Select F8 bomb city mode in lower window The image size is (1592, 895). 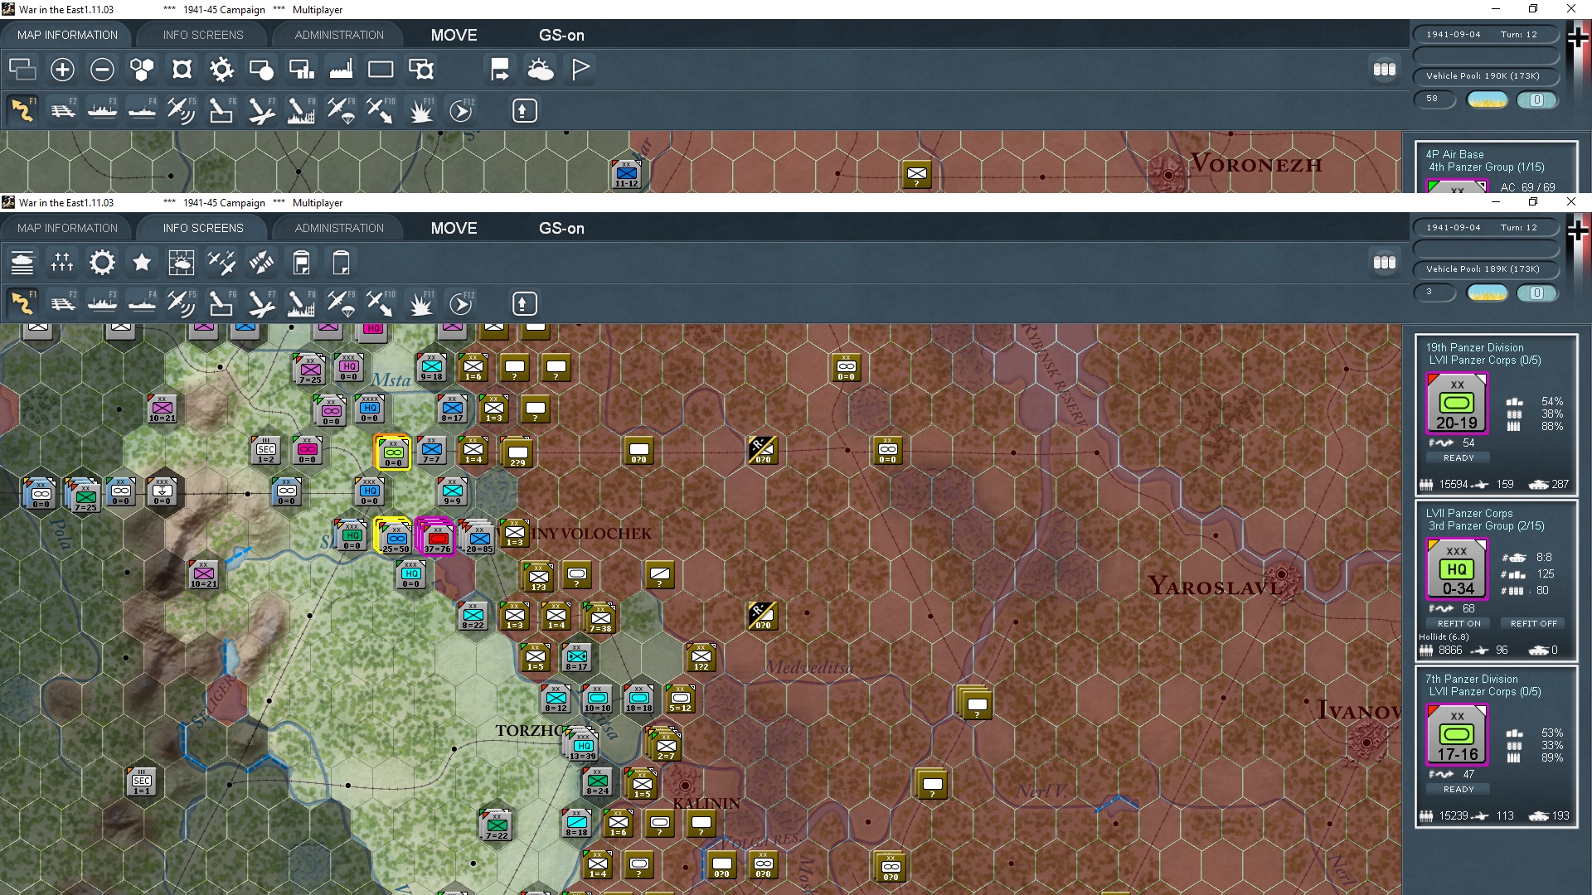click(301, 304)
